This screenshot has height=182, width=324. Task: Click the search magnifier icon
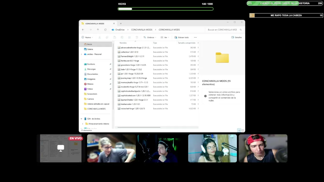click(241, 30)
